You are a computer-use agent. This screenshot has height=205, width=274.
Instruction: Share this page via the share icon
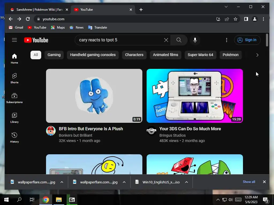(227, 19)
